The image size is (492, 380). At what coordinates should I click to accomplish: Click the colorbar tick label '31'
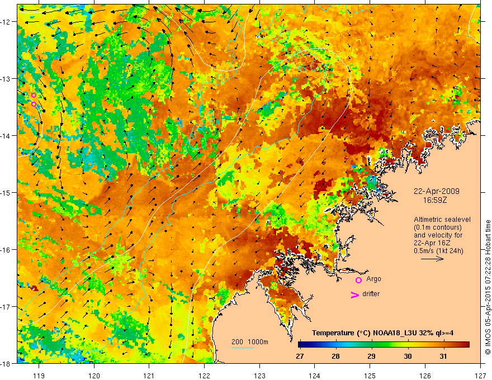[443, 357]
